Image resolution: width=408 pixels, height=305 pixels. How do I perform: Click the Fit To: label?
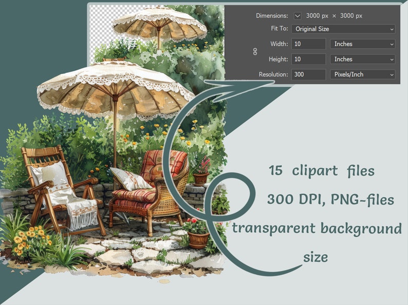(x=280, y=28)
